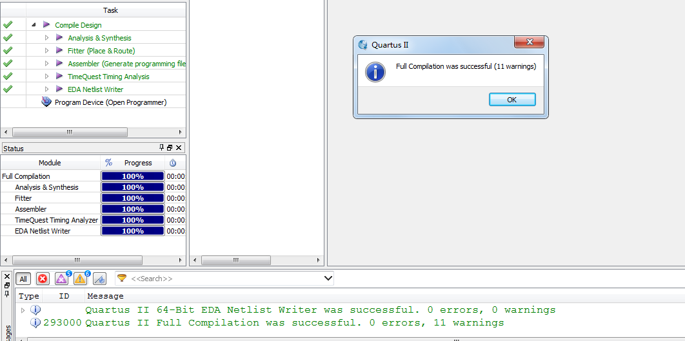Select the Full Compilation status row
Viewport: 685px width, 341px height.
click(x=93, y=176)
